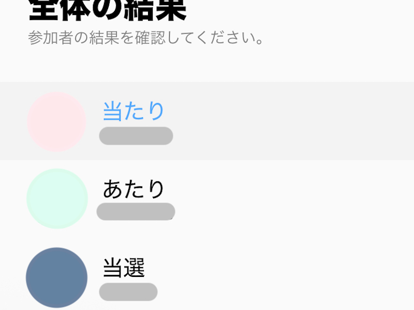Screen dimensions: 414x310
Task: Select the dark blue avatar icon beside 当選
Action: coord(57,277)
